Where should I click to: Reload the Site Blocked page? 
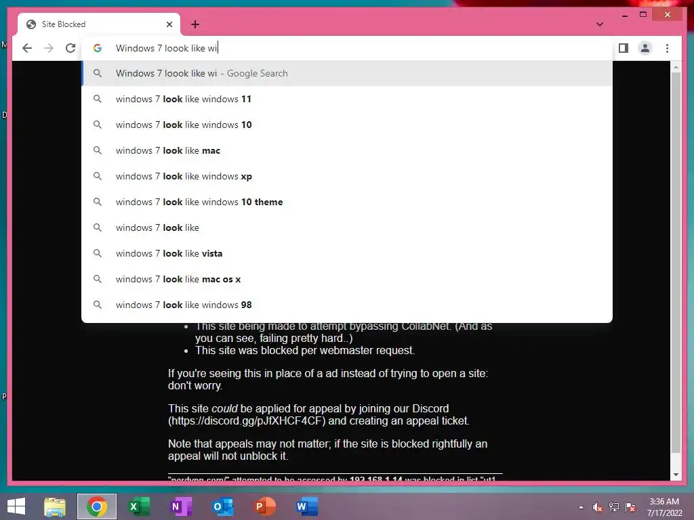point(70,48)
